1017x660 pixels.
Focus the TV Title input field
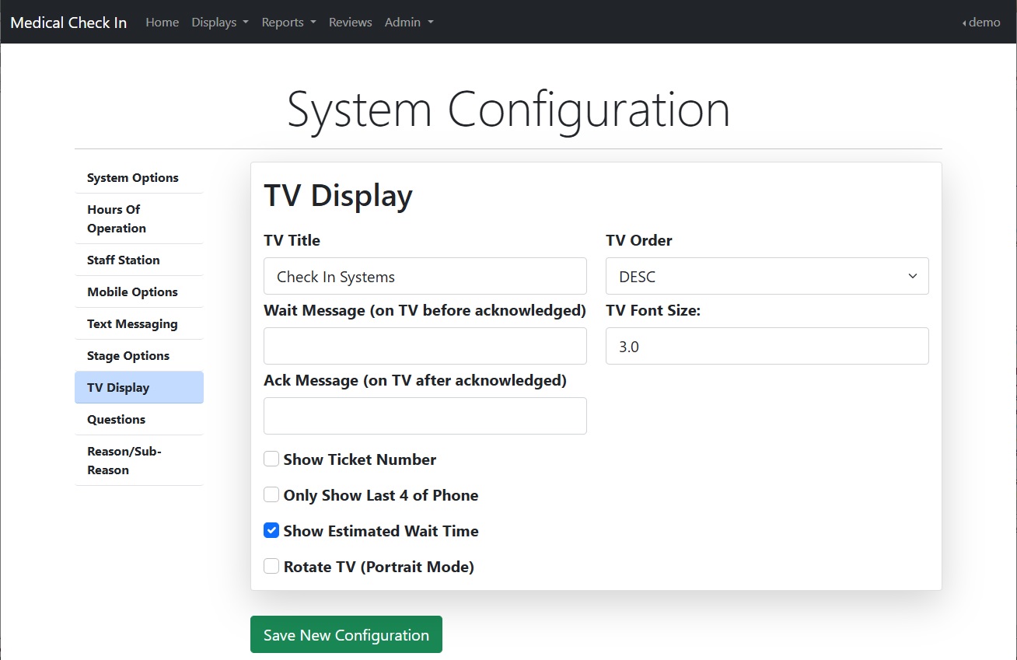click(425, 276)
